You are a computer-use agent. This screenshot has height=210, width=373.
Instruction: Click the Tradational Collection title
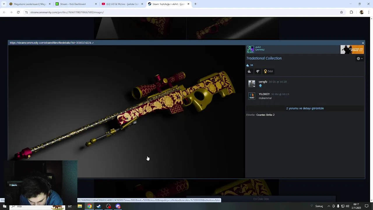pyautogui.click(x=264, y=58)
